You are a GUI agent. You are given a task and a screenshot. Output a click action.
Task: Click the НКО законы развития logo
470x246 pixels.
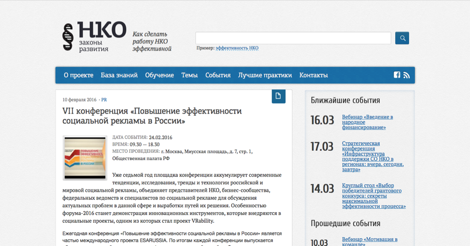pyautogui.click(x=94, y=37)
